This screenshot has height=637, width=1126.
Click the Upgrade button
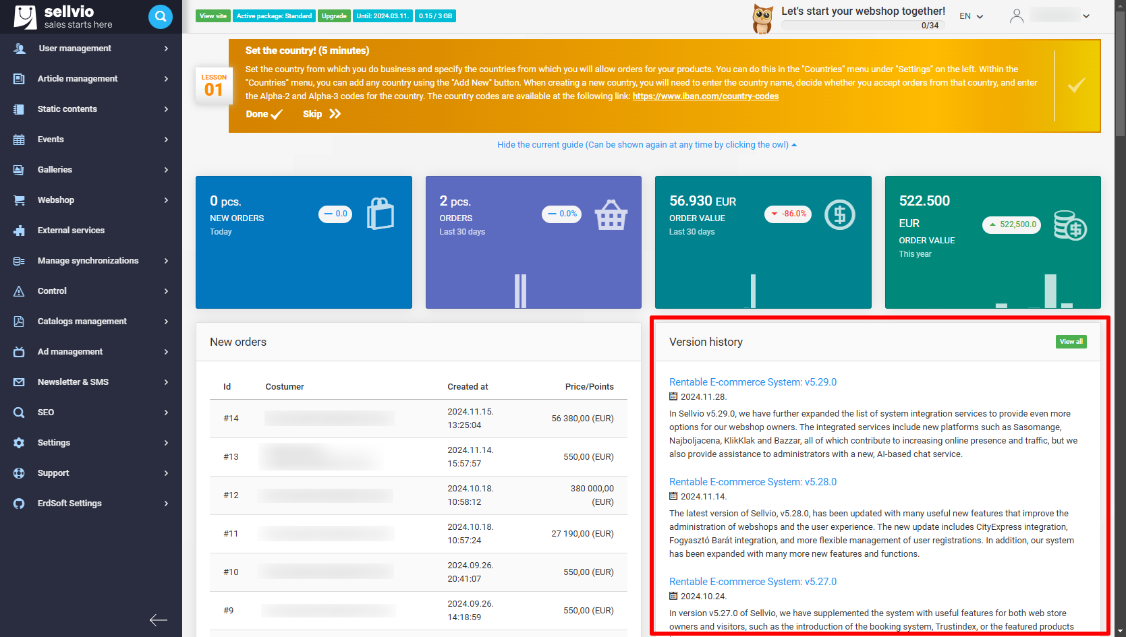[x=334, y=15]
